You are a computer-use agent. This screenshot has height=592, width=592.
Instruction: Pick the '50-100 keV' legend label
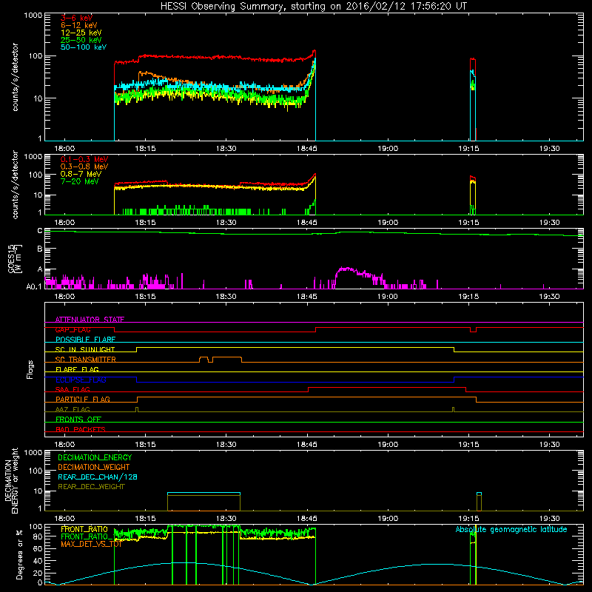pos(84,47)
